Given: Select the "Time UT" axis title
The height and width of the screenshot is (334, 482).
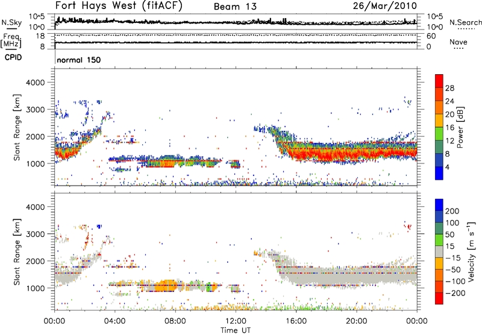Looking at the screenshot, I should [x=236, y=330].
